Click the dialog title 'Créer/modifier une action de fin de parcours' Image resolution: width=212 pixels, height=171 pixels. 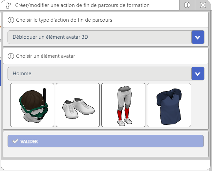click(x=82, y=5)
